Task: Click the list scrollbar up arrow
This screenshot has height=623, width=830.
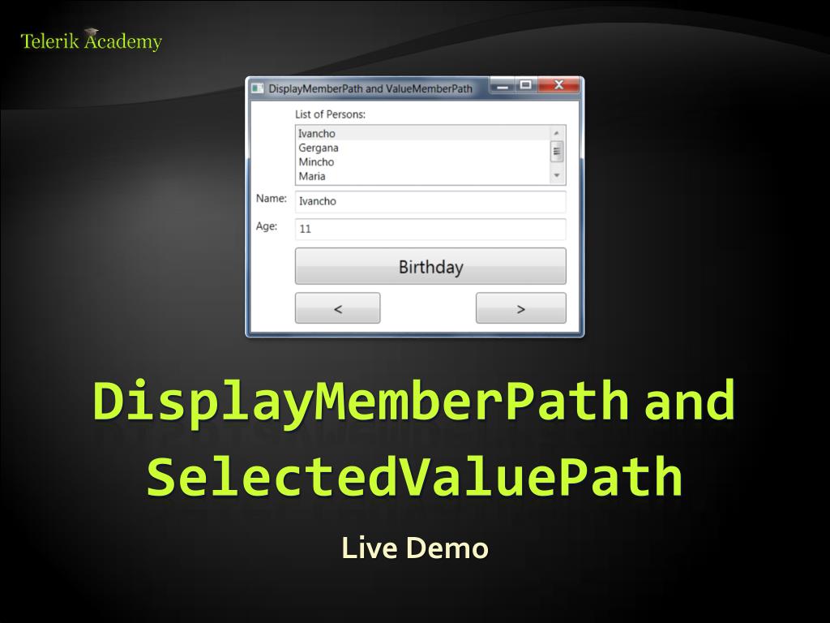Action: point(557,133)
